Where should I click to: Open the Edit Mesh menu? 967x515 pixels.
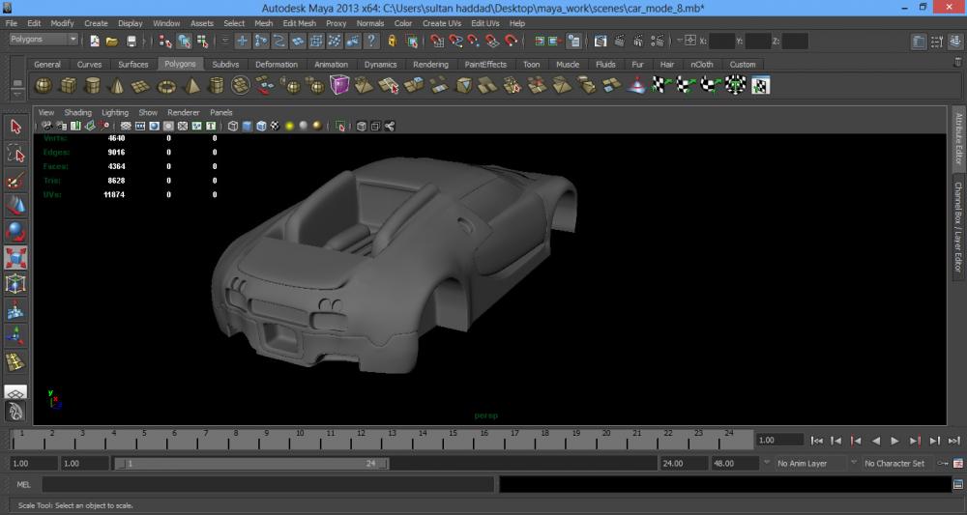(299, 23)
